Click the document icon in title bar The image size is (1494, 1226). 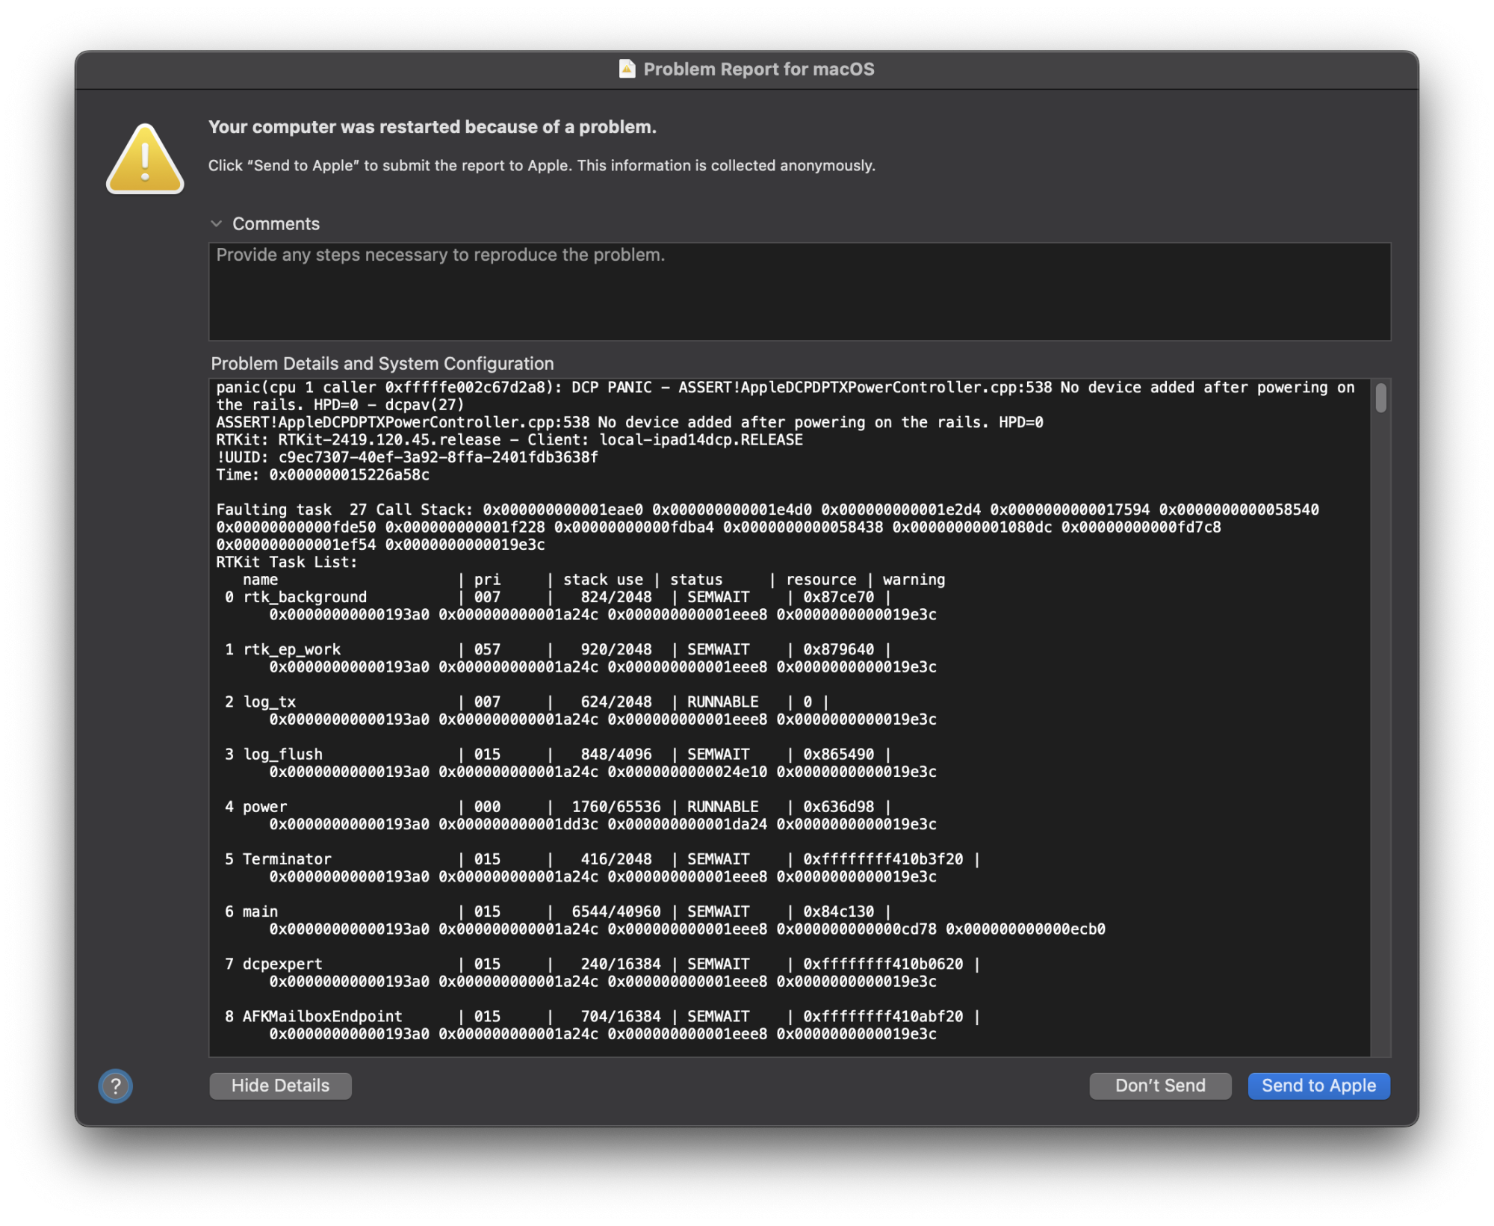[627, 69]
